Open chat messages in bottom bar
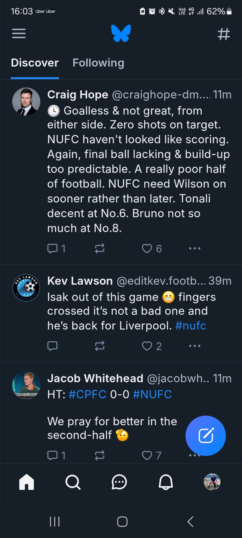This screenshot has width=242, height=538. [119, 482]
